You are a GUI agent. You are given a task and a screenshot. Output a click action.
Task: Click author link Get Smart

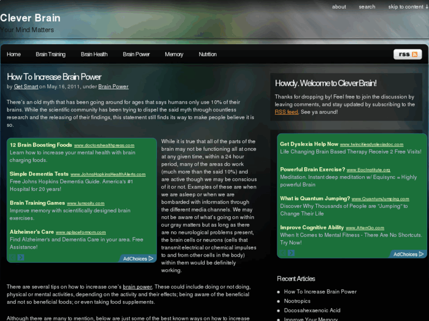(x=26, y=87)
